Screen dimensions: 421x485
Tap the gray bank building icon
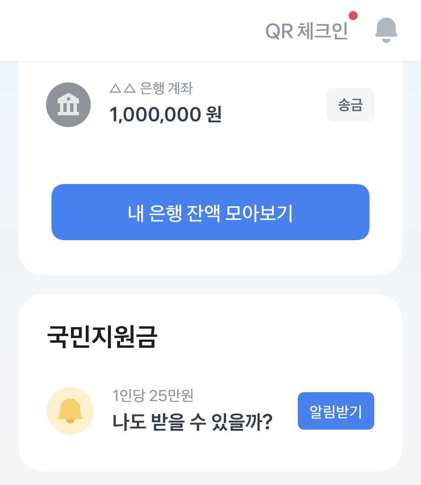[69, 104]
